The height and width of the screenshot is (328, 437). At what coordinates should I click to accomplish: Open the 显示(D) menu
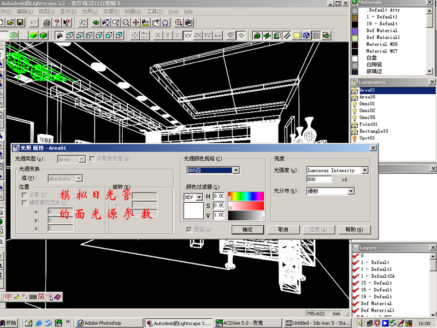coord(68,11)
